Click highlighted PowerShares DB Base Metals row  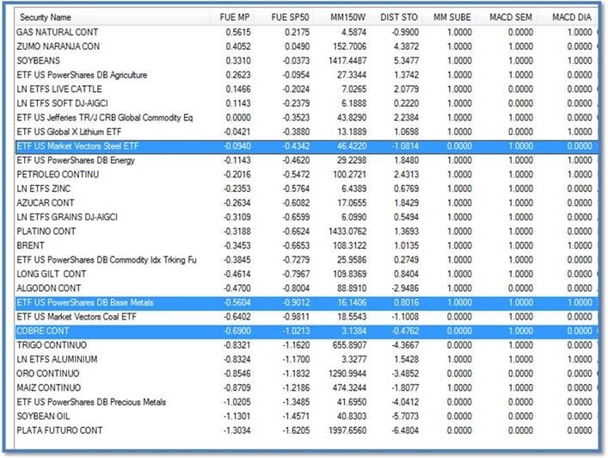coord(306,303)
